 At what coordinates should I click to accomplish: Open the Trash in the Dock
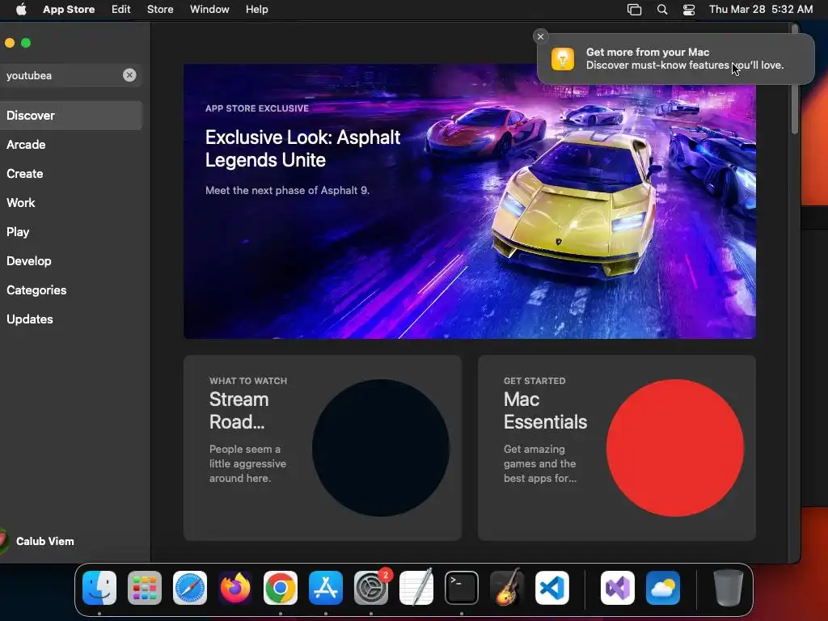click(x=729, y=588)
